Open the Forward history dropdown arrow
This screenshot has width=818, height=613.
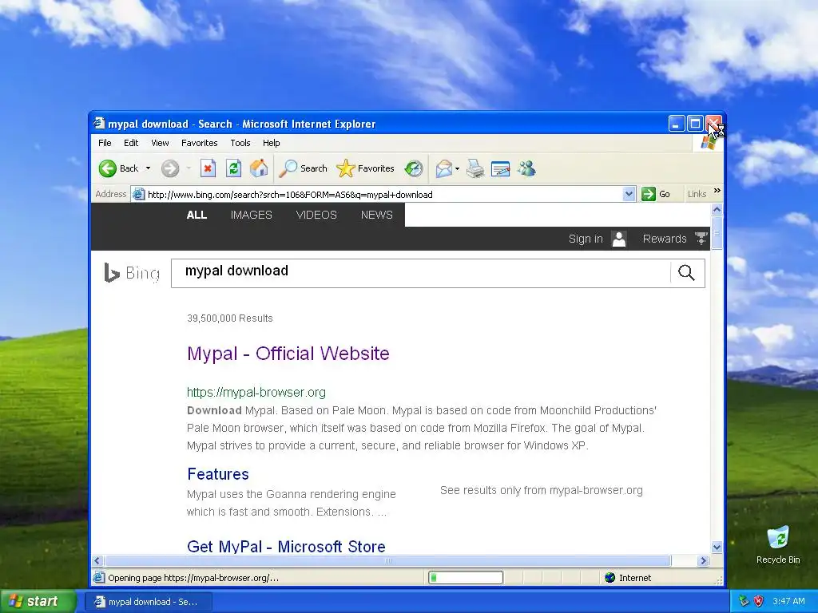(x=189, y=168)
